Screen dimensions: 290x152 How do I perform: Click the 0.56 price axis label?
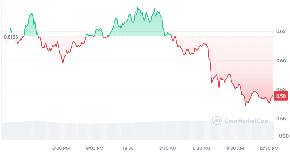point(281,119)
